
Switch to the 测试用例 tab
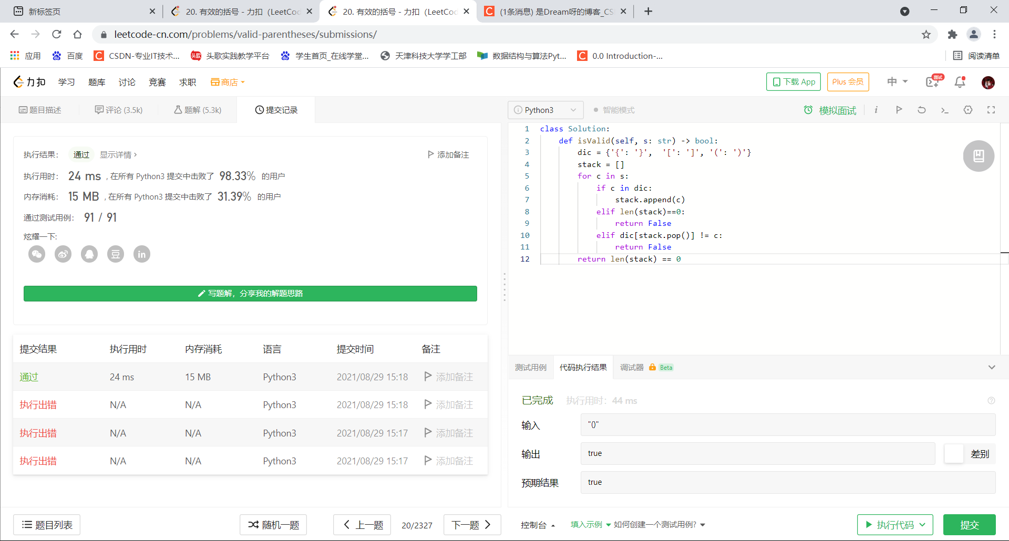click(531, 368)
